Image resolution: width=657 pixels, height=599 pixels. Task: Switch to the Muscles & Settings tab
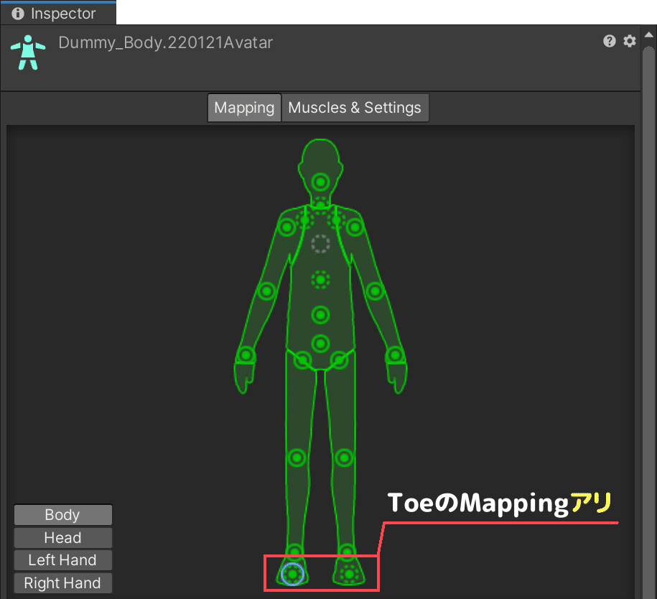coord(355,107)
